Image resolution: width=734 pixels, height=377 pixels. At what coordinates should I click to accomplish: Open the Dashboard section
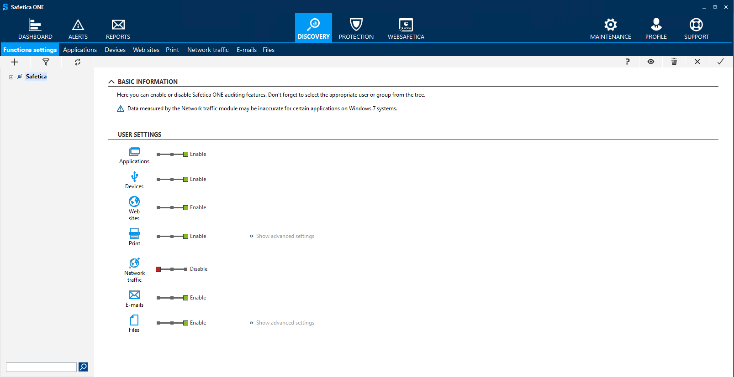coord(35,28)
